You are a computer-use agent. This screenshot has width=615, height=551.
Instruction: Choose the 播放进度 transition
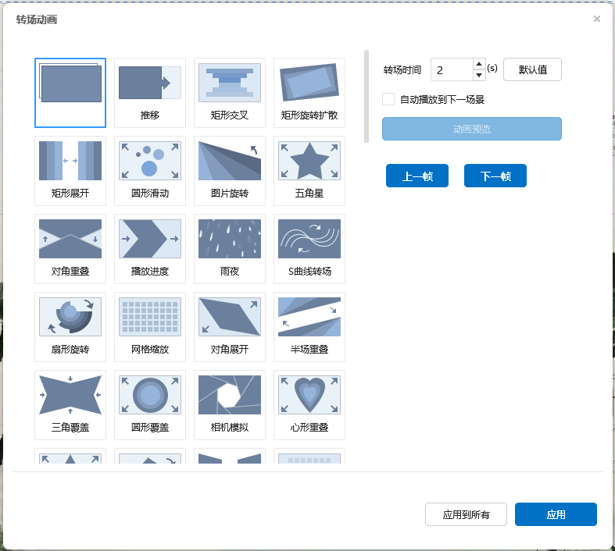(150, 249)
